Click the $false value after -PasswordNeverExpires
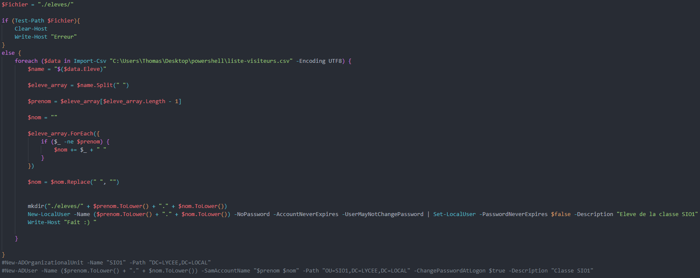 click(x=561, y=214)
